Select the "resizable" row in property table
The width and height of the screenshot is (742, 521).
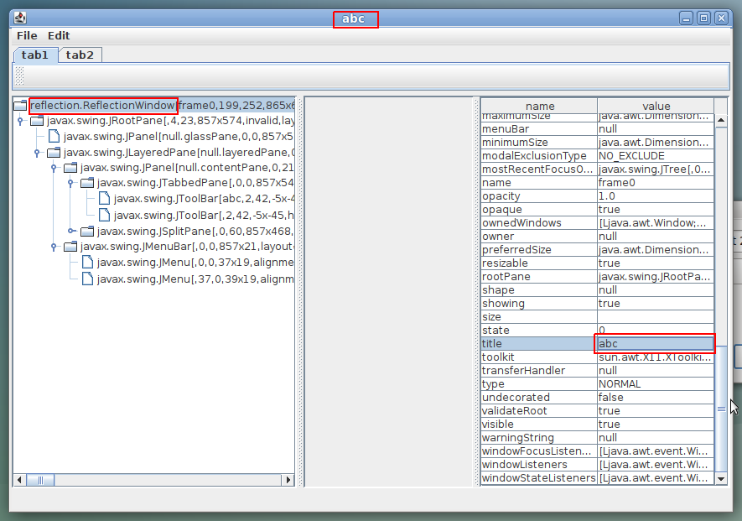tap(539, 263)
